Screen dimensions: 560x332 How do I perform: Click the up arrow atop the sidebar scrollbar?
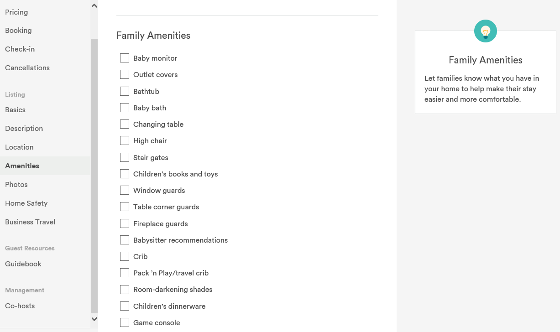coord(94,5)
